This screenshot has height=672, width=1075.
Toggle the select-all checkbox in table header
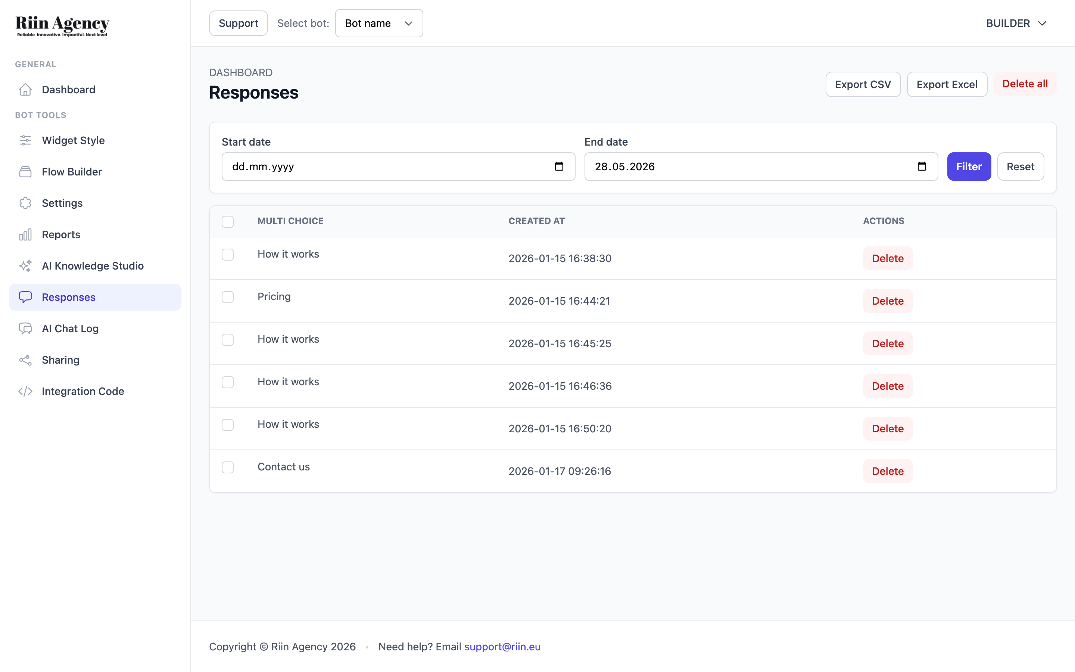tap(228, 221)
